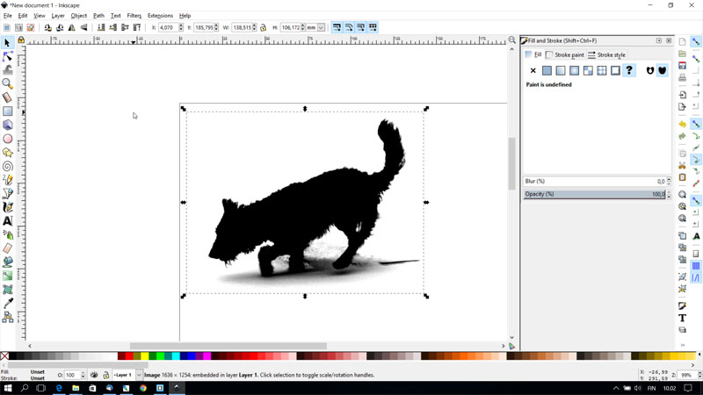Choose Pattern fill option
The height and width of the screenshot is (395, 703).
pyautogui.click(x=602, y=70)
